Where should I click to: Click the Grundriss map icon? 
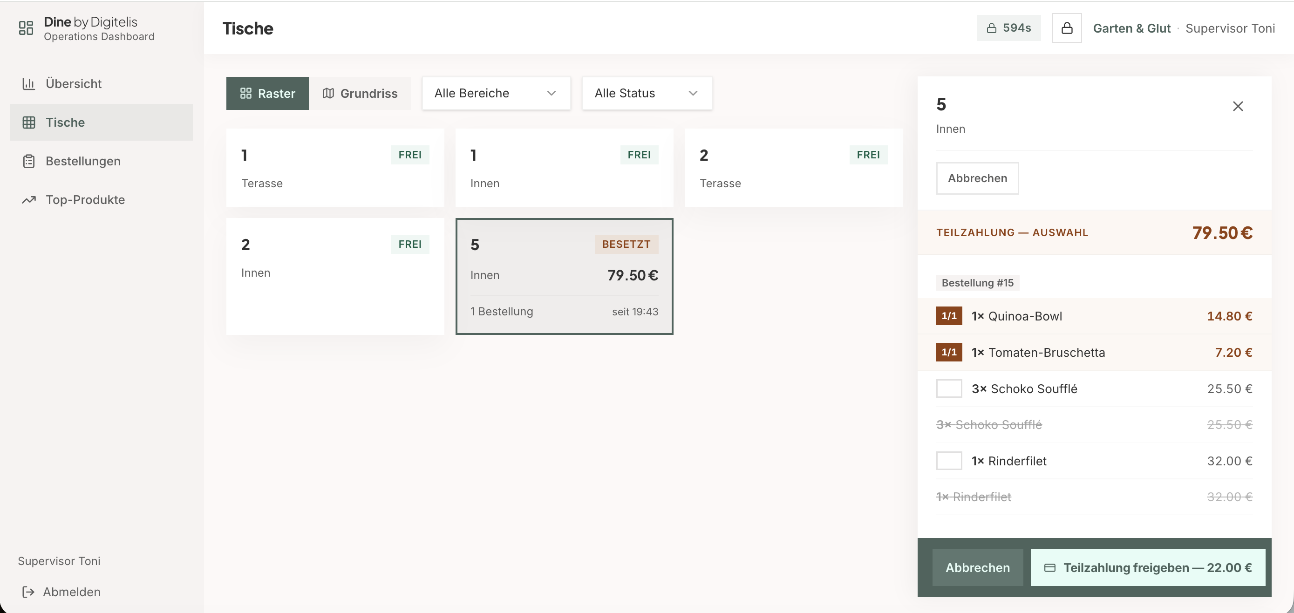[328, 94]
